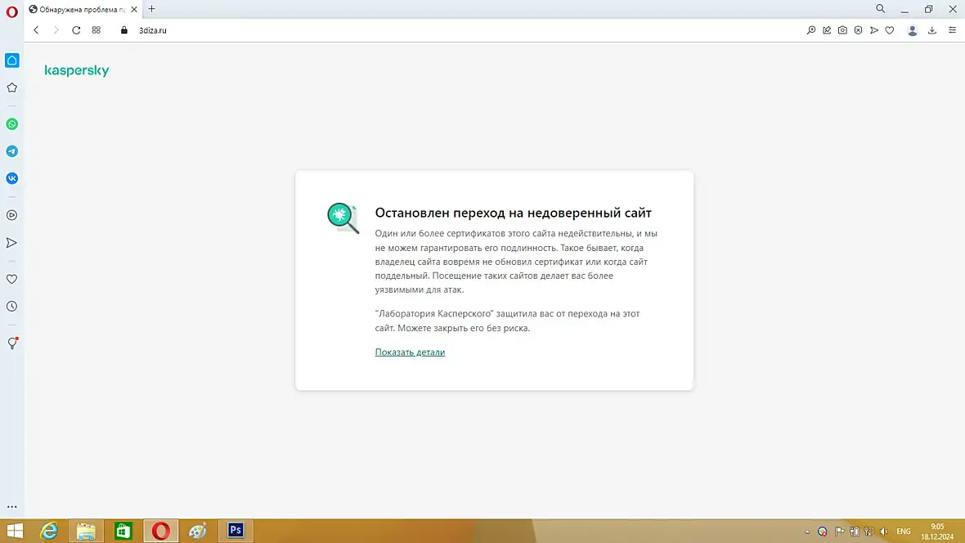Open the Paint palette taskbar icon

[198, 531]
